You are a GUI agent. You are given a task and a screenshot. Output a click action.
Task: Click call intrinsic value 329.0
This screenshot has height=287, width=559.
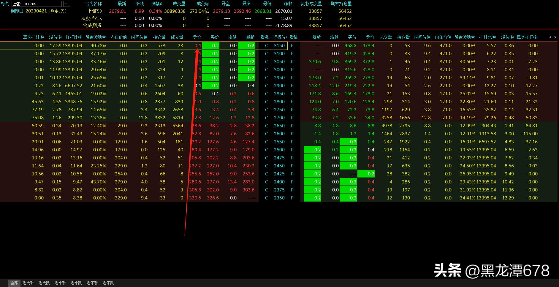click(121, 198)
